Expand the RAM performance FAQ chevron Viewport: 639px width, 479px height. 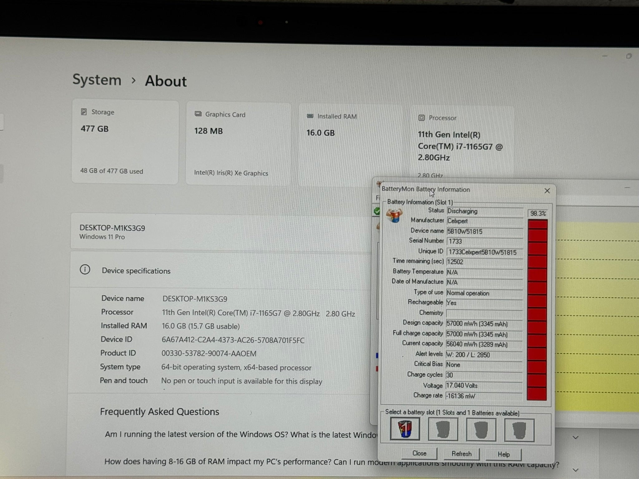click(x=576, y=470)
